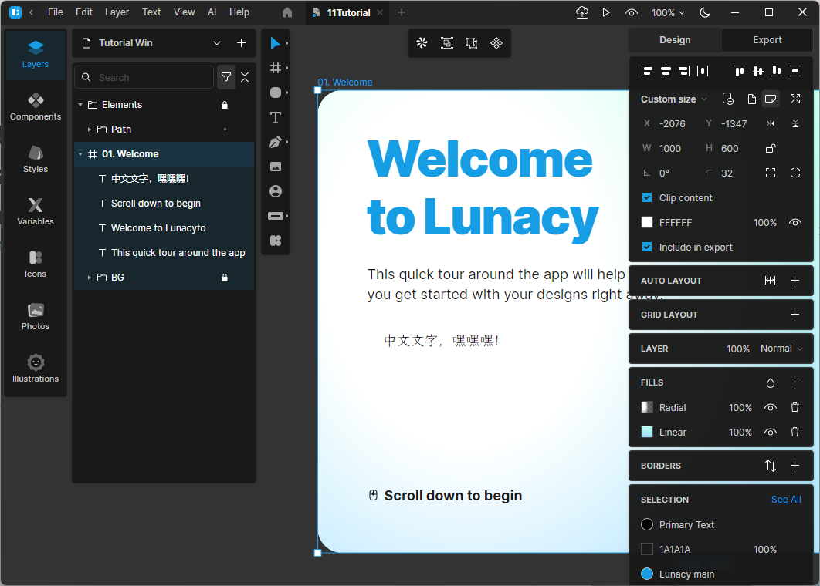This screenshot has height=586, width=820.
Task: Add a new Auto Layout
Action: point(795,281)
